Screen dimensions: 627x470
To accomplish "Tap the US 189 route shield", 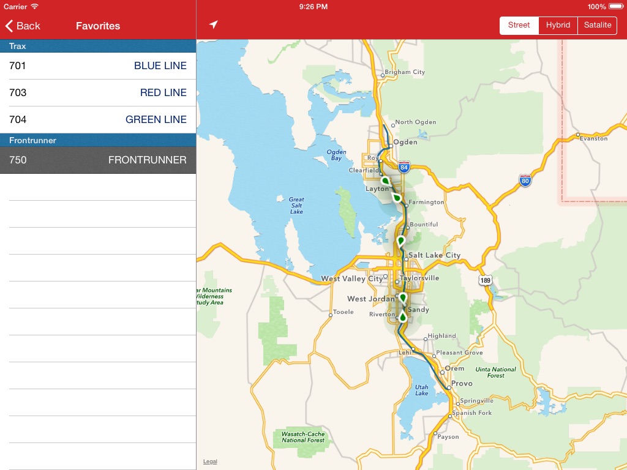I will [485, 280].
